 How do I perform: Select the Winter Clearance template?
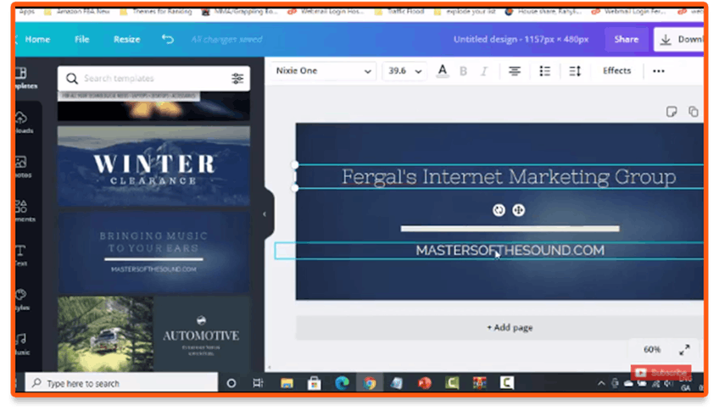[x=153, y=166]
